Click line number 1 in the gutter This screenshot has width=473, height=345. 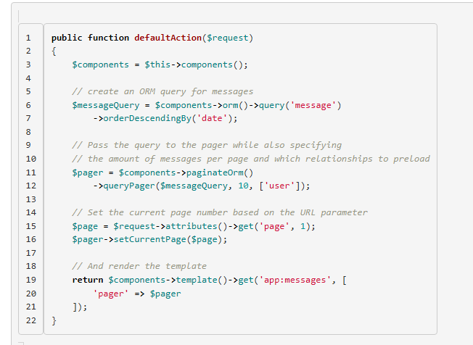tap(28, 38)
